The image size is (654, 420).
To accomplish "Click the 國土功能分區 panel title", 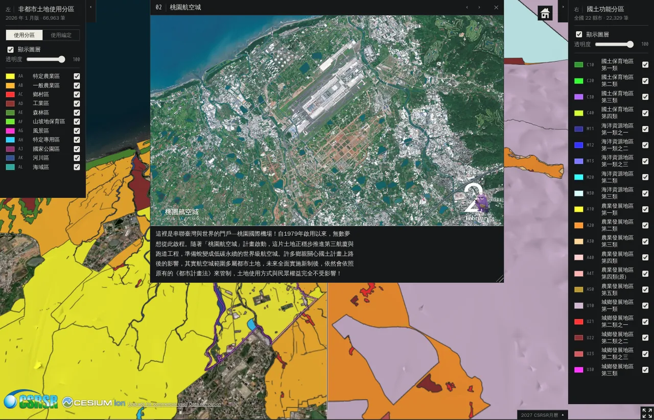I will (x=605, y=9).
